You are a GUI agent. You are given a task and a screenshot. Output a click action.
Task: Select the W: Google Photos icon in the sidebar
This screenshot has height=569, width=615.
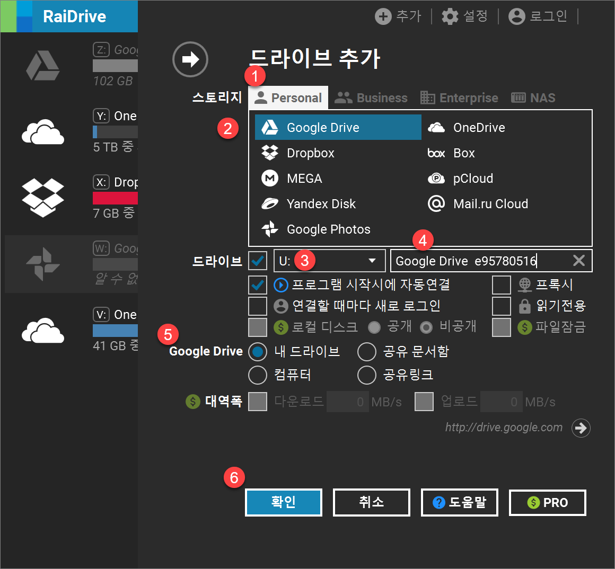pos(43,264)
